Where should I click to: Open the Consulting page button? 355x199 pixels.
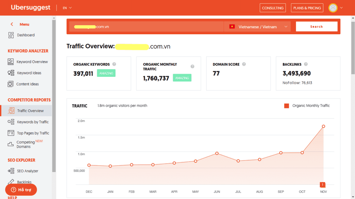click(x=273, y=8)
